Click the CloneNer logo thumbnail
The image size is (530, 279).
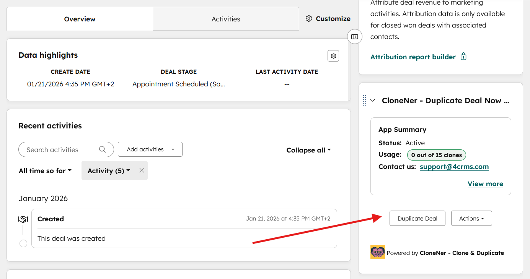point(377,252)
